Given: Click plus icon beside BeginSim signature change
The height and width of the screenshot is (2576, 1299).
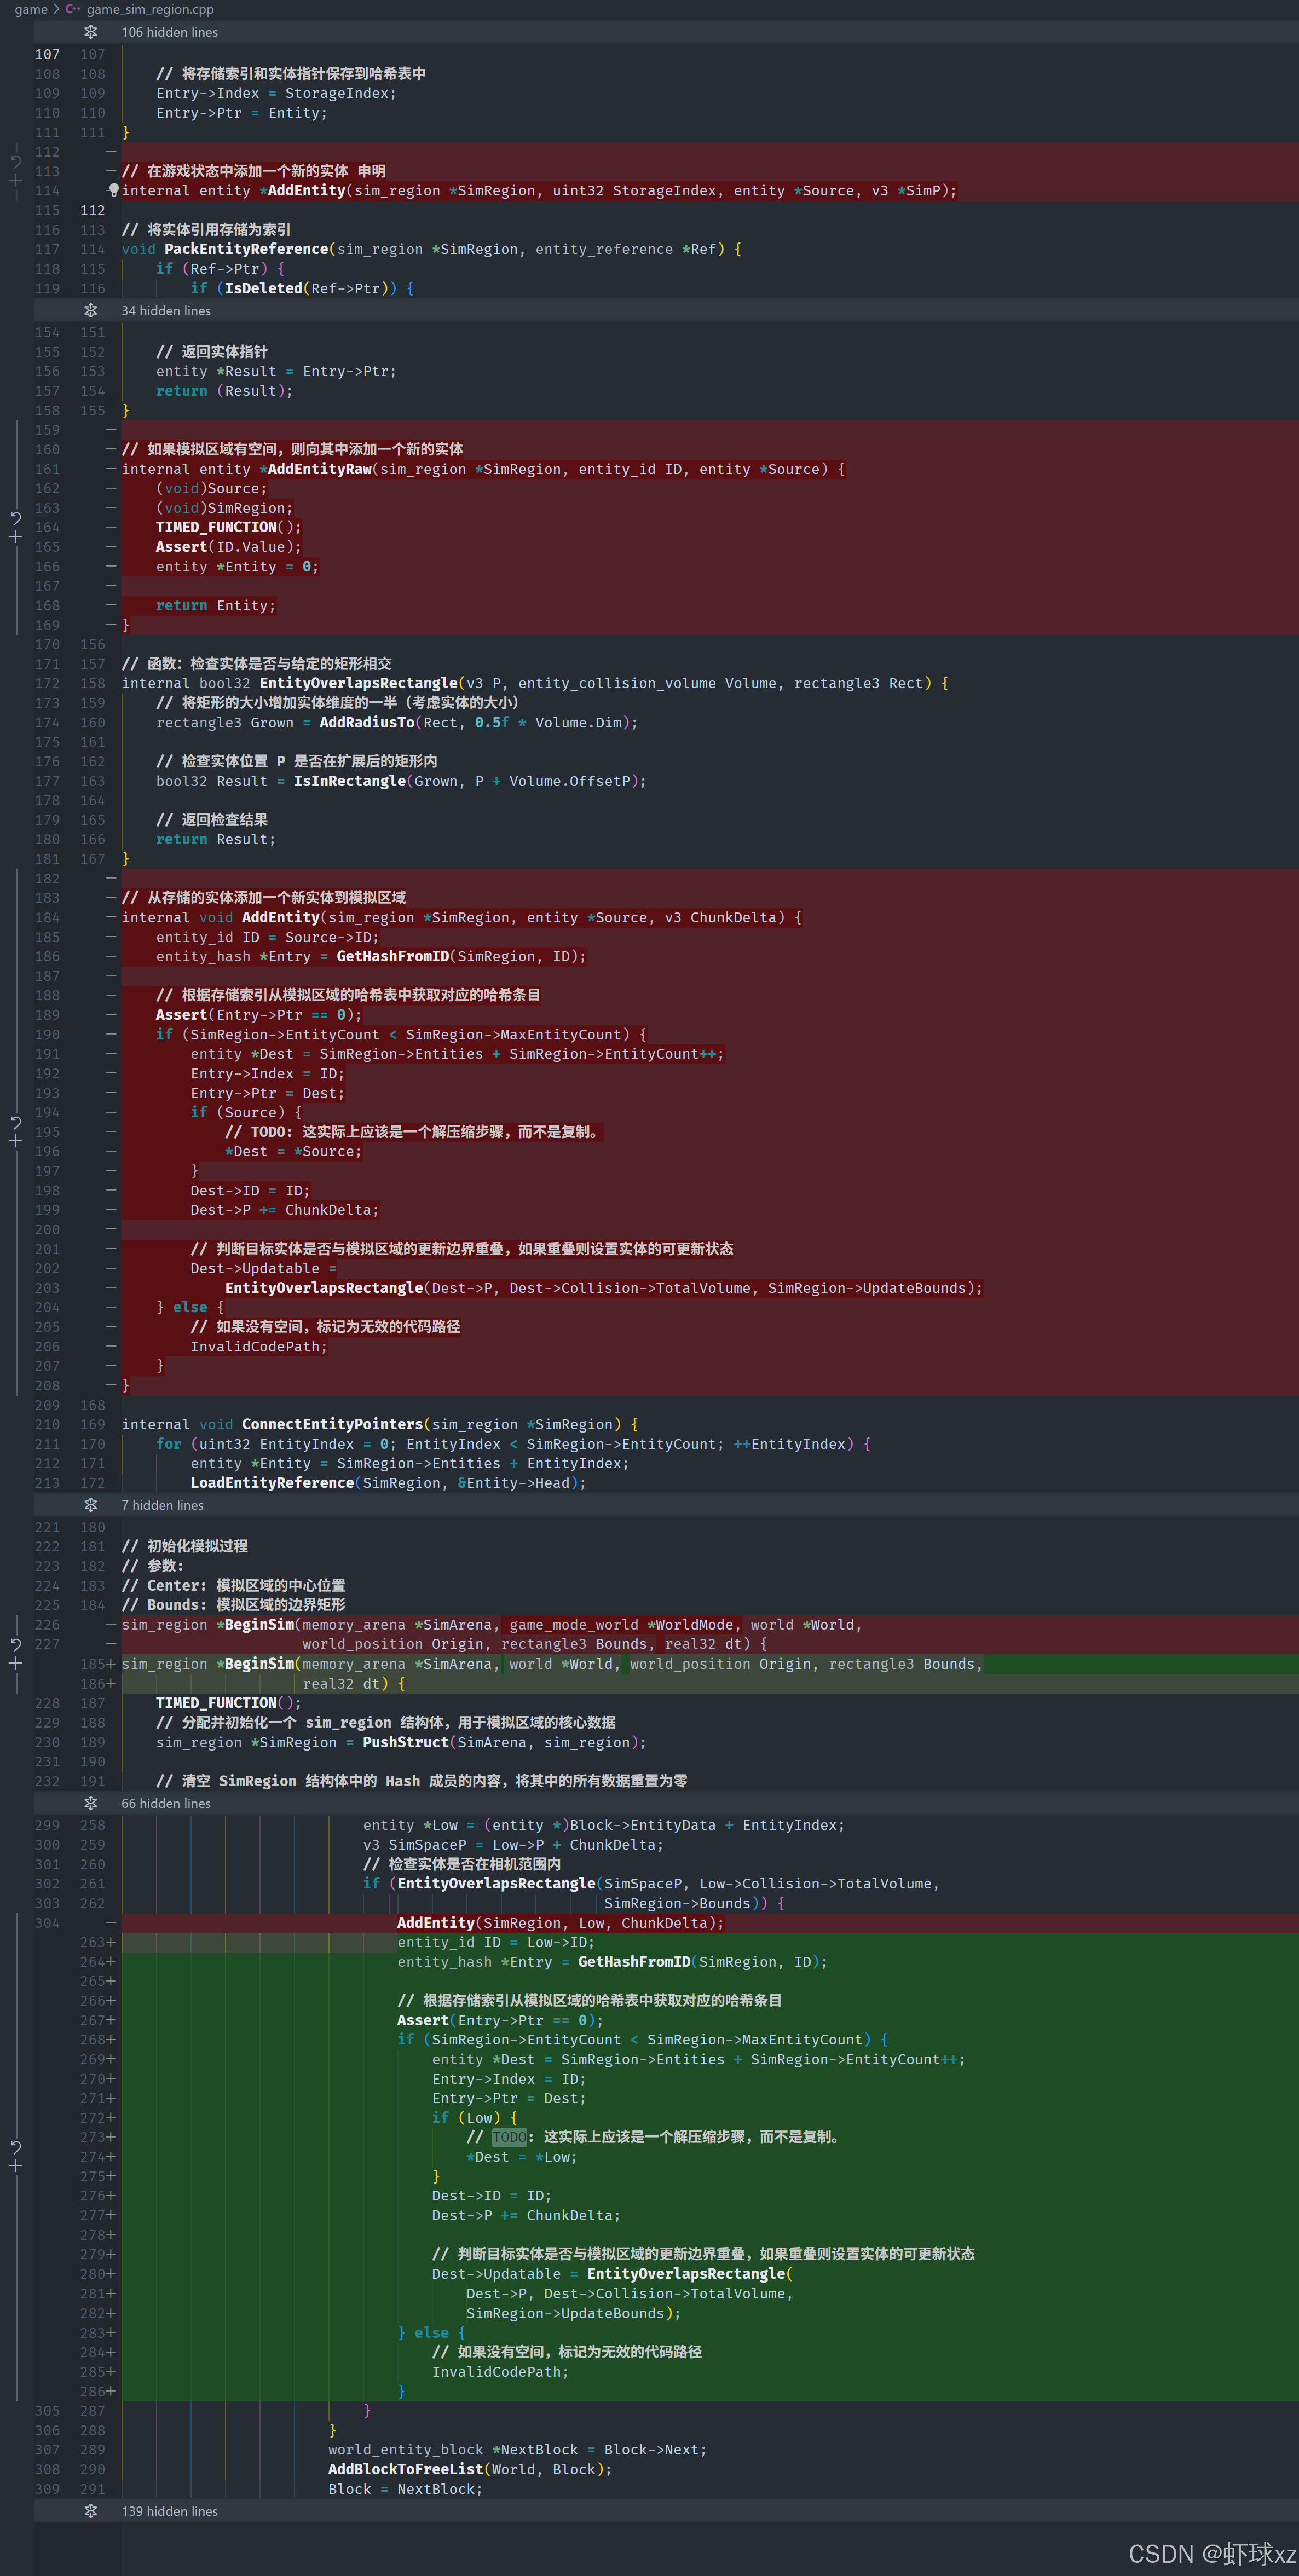Looking at the screenshot, I should coord(15,1663).
